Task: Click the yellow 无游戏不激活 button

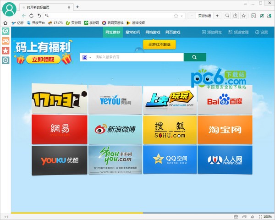Action: [159, 44]
